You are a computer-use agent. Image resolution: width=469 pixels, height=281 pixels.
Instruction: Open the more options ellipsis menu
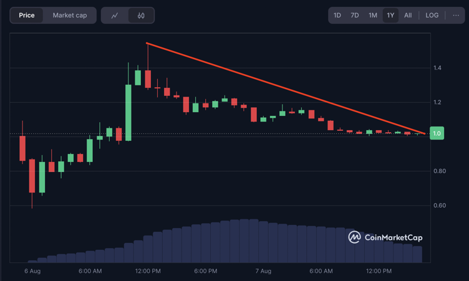coord(456,16)
